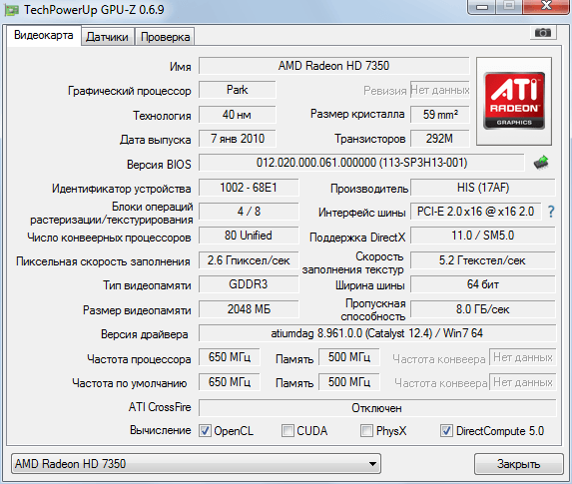Viewport: 572px width, 484px height.
Task: Click the 4 / 8 ROPs field
Action: click(249, 212)
